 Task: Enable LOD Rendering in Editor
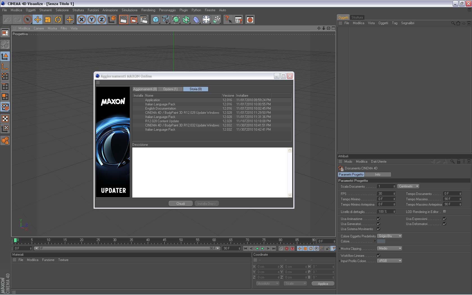tap(444, 212)
